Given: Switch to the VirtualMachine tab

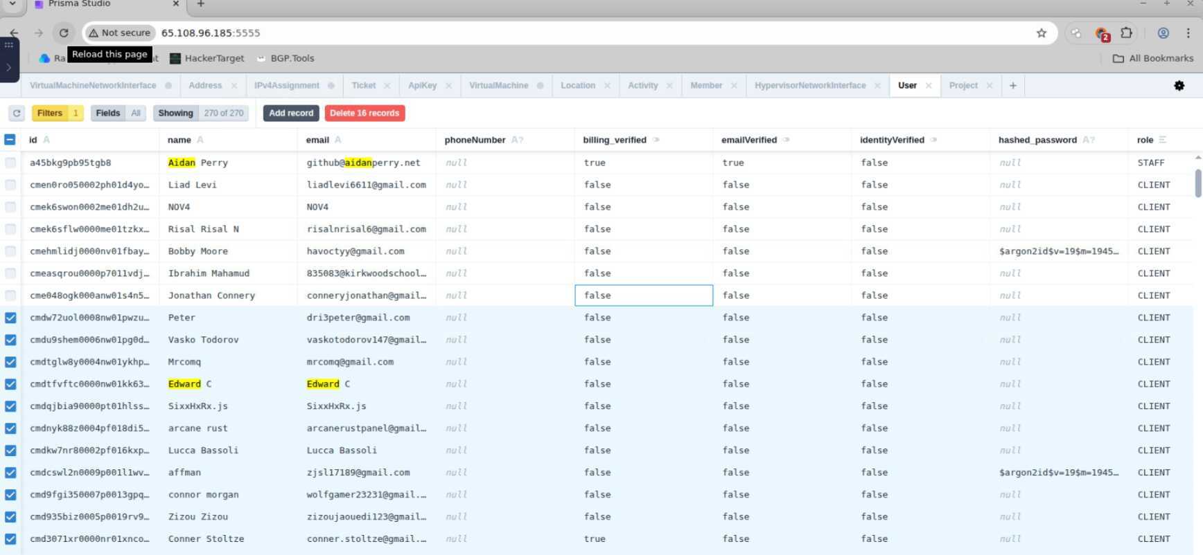Looking at the screenshot, I should point(498,86).
